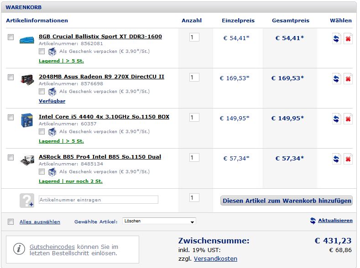Delete the Asus Radeon R9 270X item
This screenshot has width=360, height=268.
tap(348, 79)
